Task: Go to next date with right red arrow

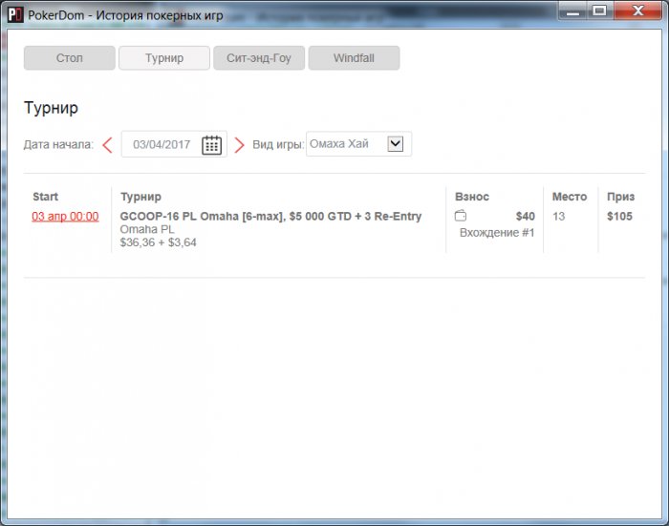Action: pyautogui.click(x=240, y=145)
